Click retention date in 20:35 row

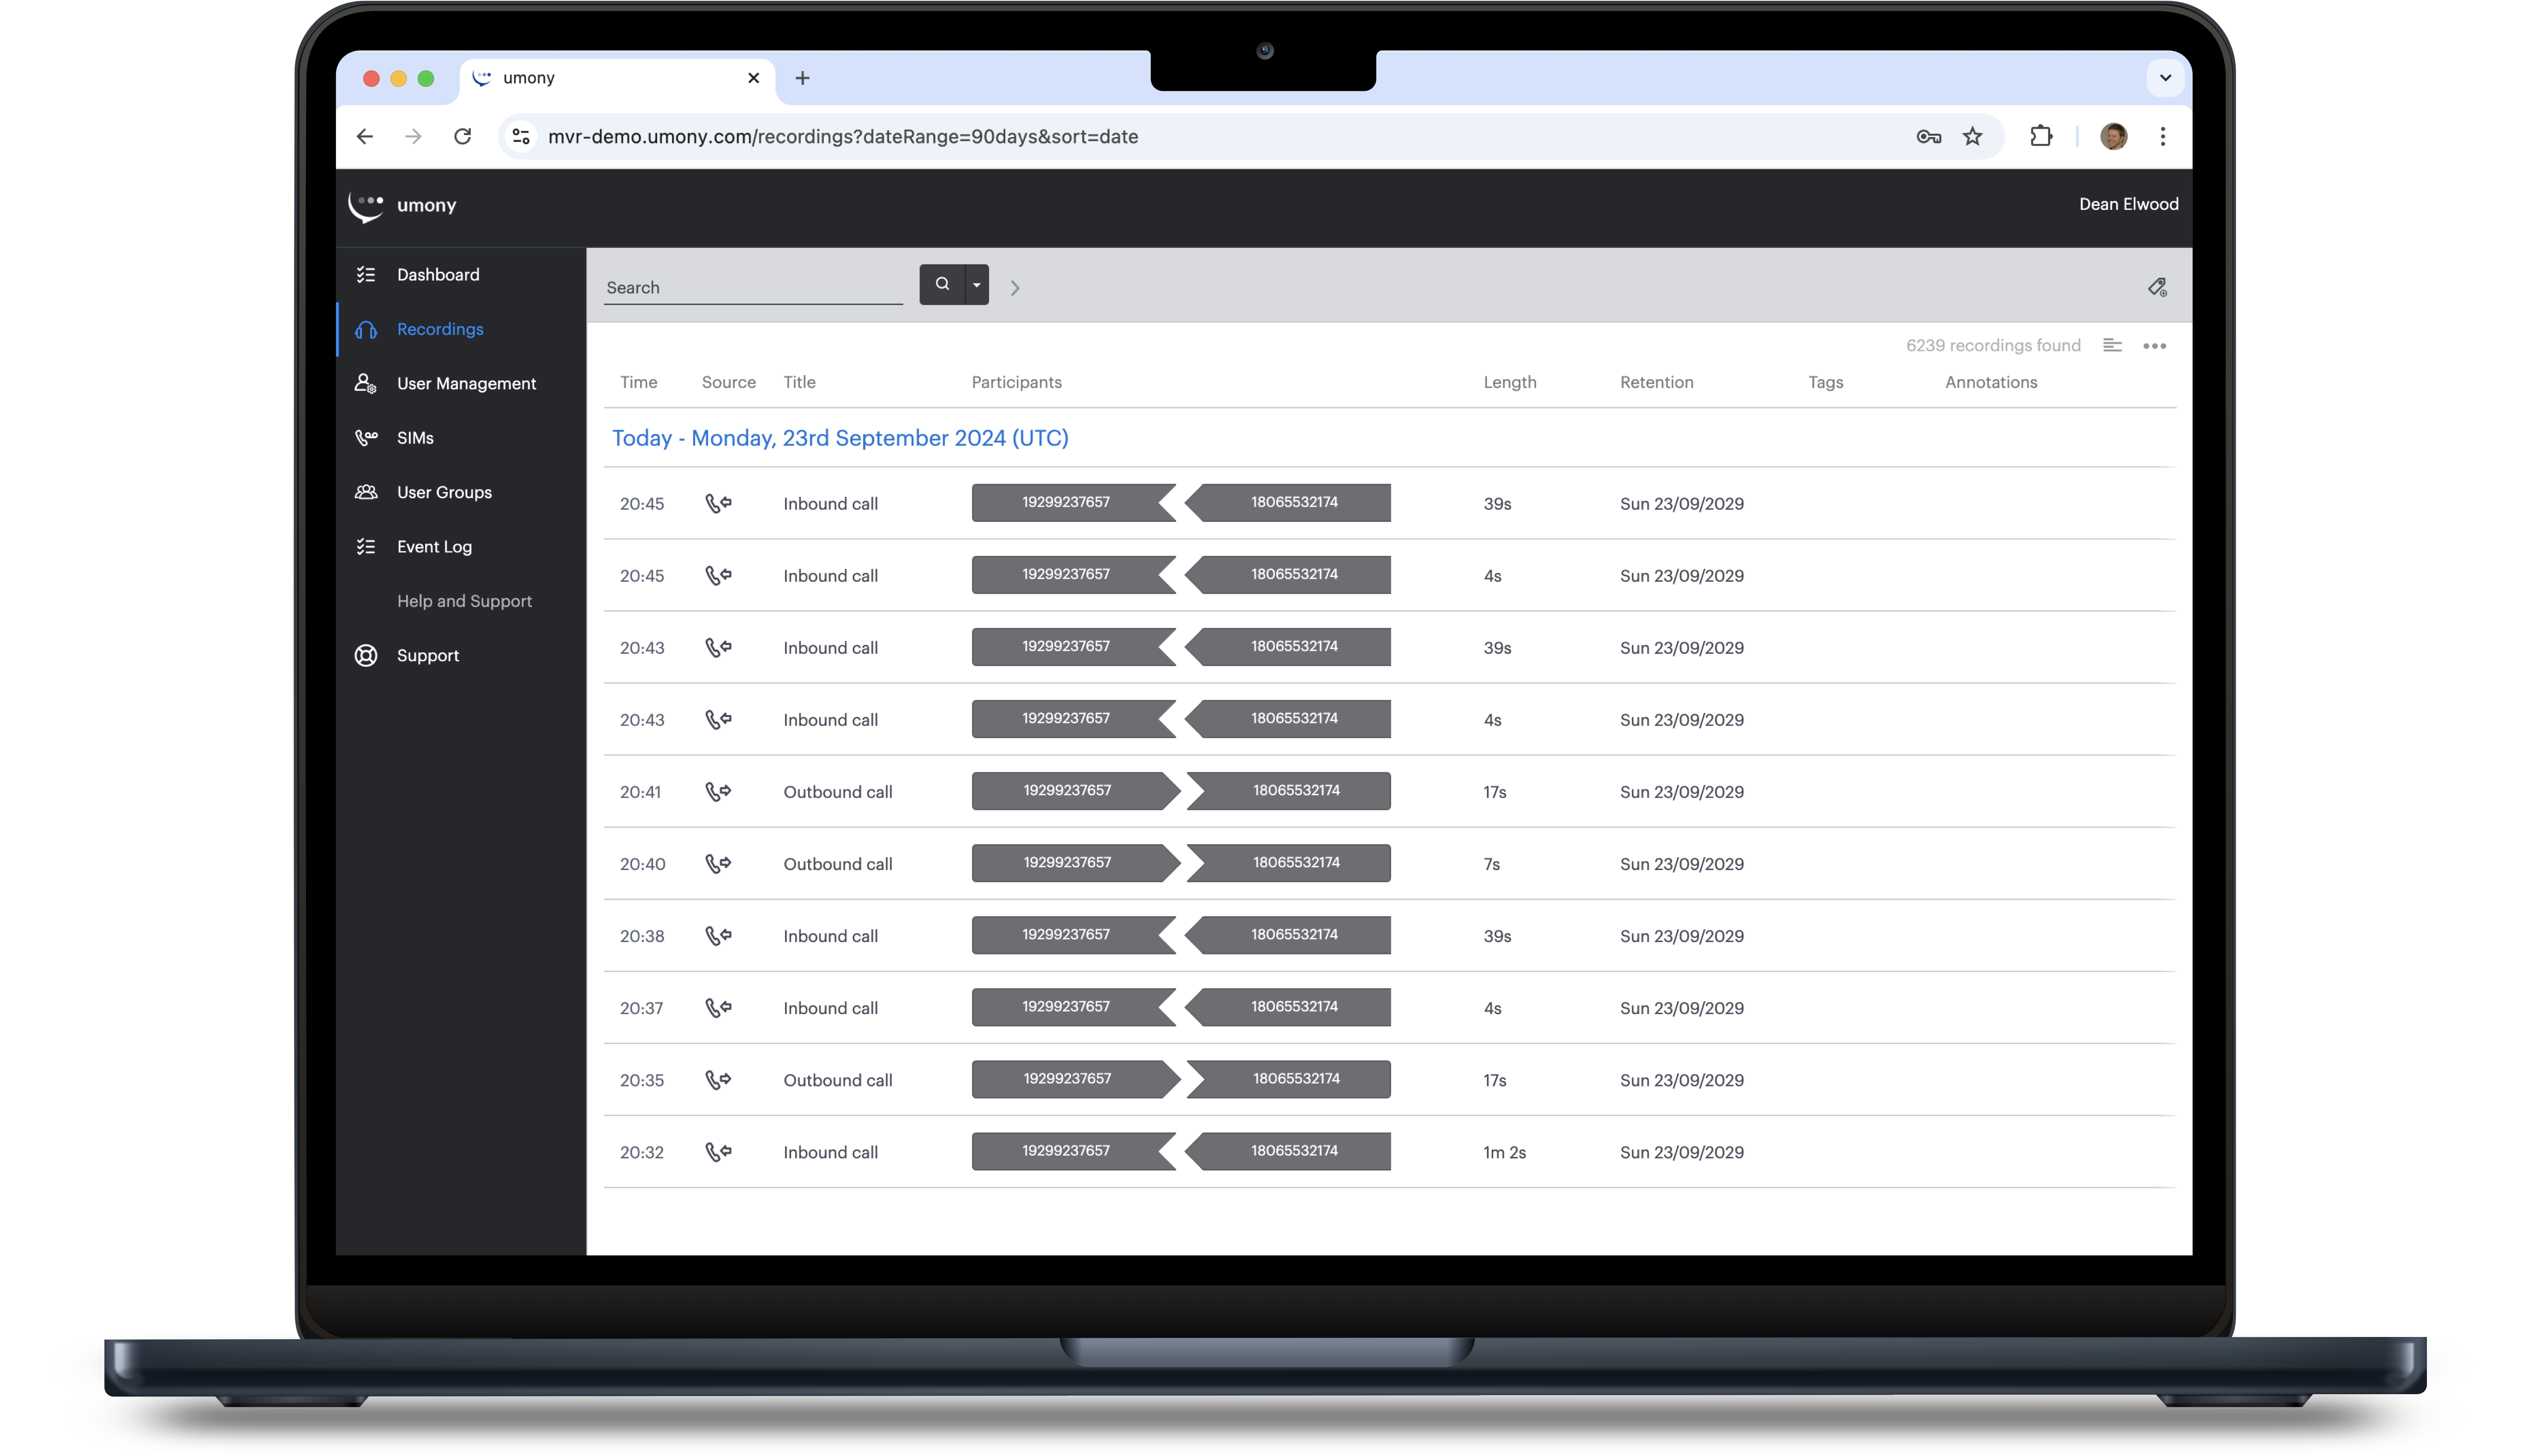pyautogui.click(x=1681, y=1080)
